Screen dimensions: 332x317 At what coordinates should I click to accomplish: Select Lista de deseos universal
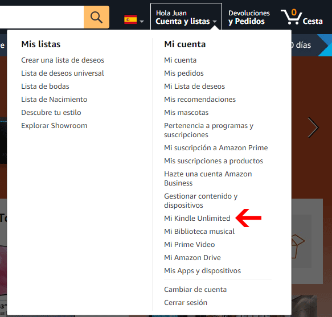[63, 73]
